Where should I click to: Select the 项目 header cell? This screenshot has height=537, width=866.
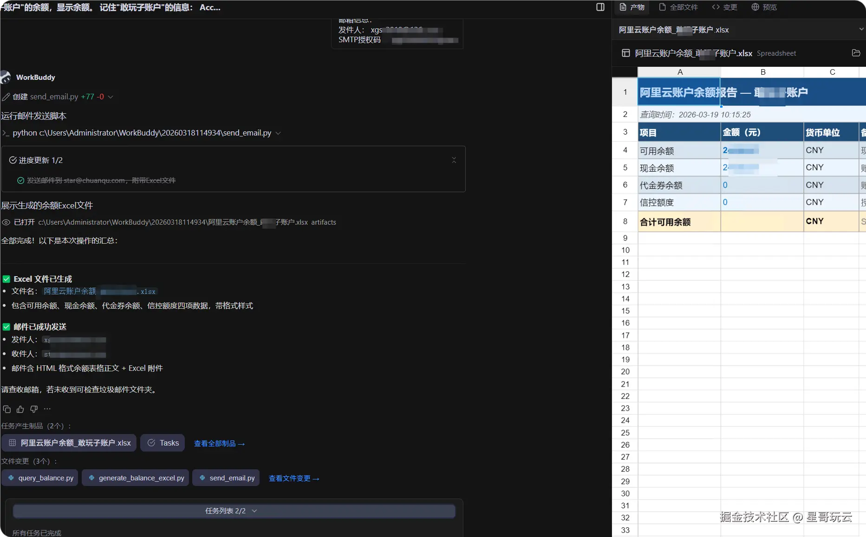point(679,132)
